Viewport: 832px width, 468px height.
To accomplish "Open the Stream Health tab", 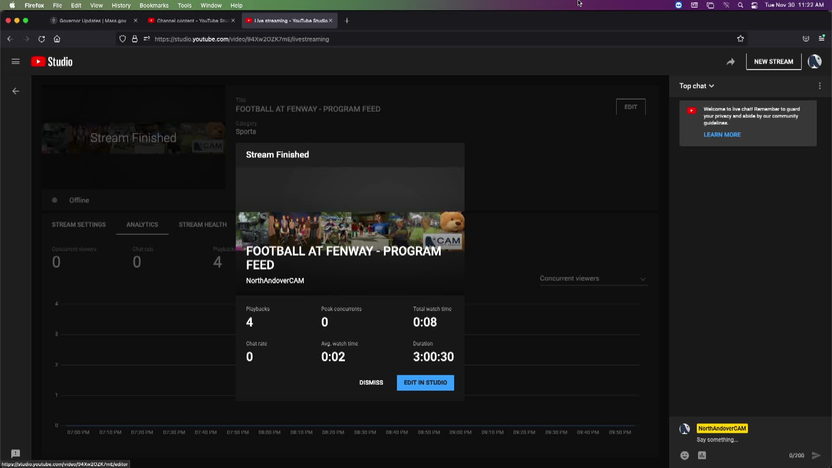I will pos(203,224).
